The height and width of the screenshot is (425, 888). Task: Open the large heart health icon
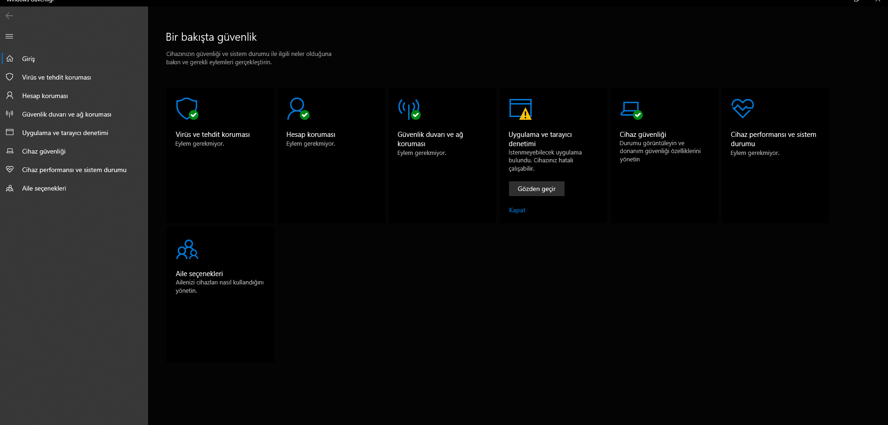coord(743,108)
